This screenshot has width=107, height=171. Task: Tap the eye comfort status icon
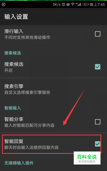(68, 4)
